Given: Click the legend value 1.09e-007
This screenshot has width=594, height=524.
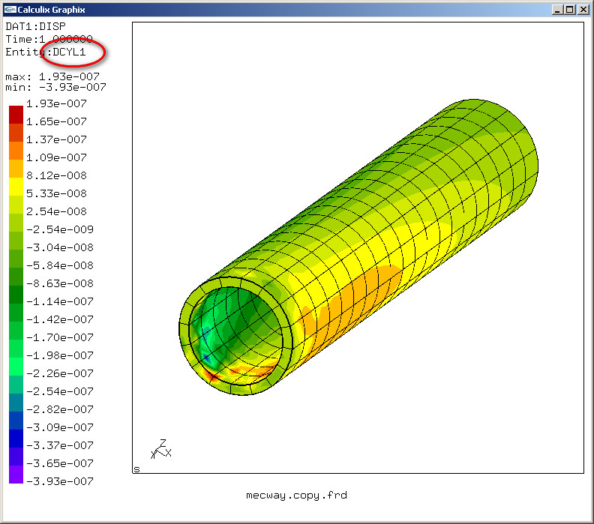Looking at the screenshot, I should 56,157.
